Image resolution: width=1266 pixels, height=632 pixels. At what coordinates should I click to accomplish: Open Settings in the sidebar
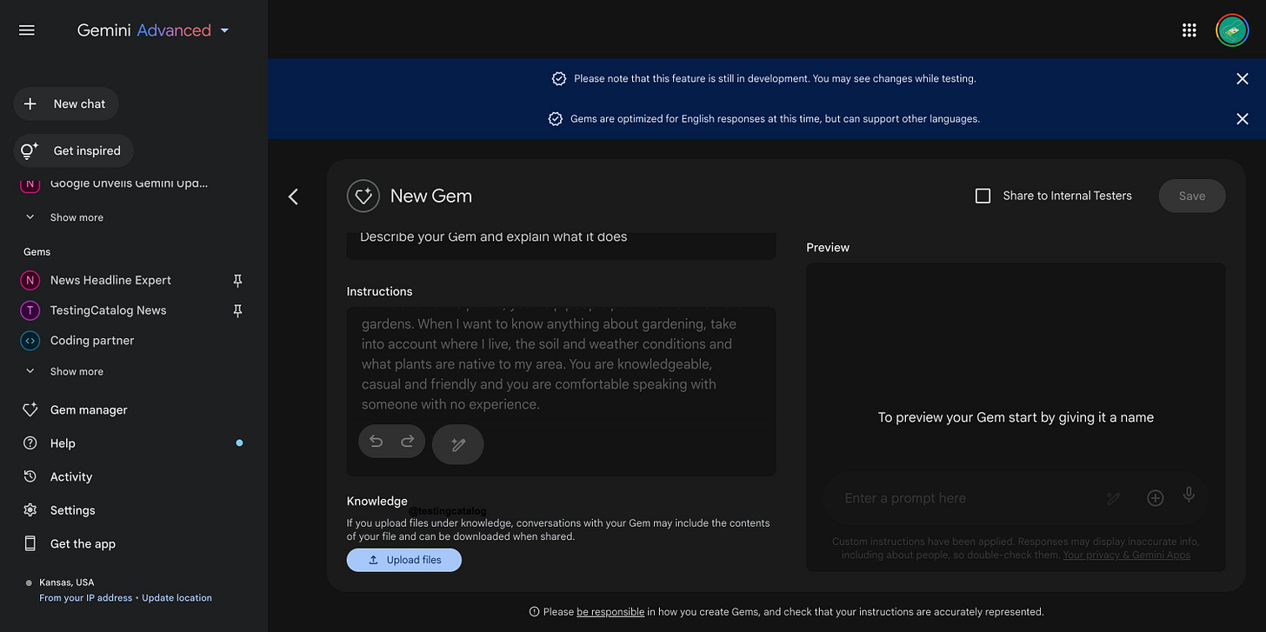coord(73,510)
